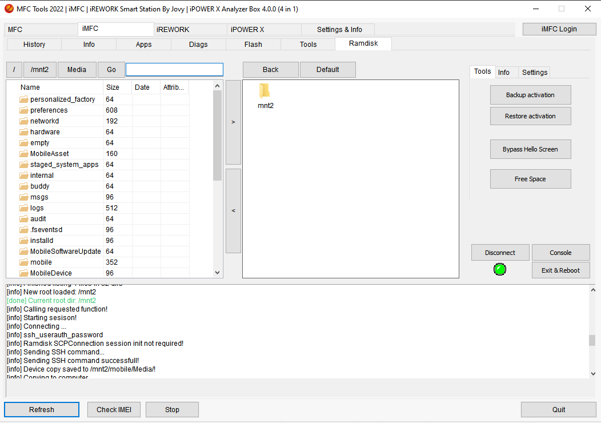
Task: Open the Flash sub-tab
Action: pos(253,45)
